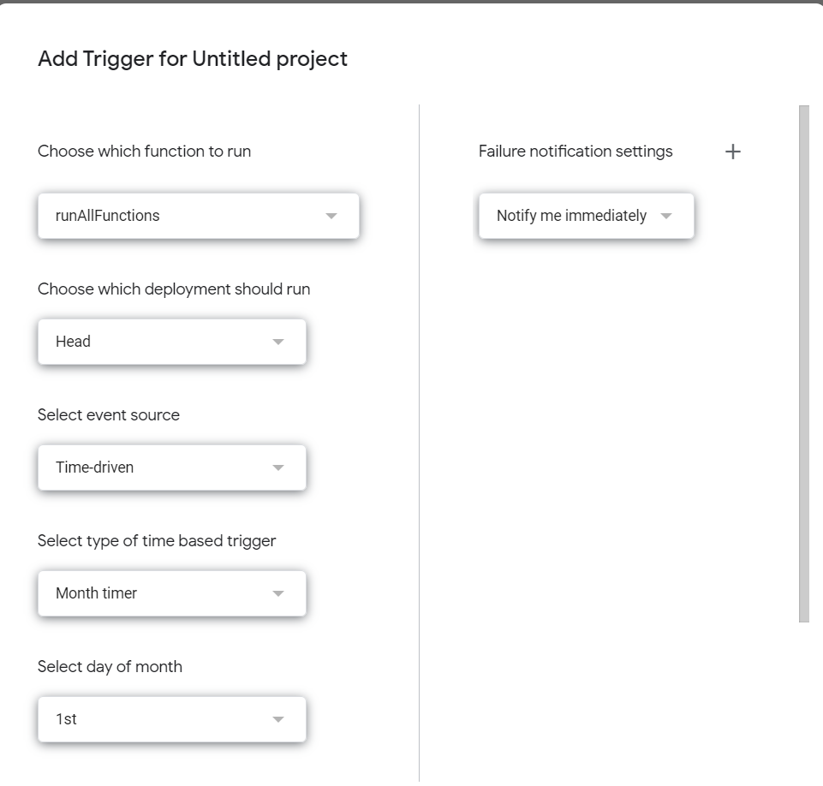Click the Failure notification settings label
Viewport: 823px width, 786px height.
pyautogui.click(x=575, y=152)
